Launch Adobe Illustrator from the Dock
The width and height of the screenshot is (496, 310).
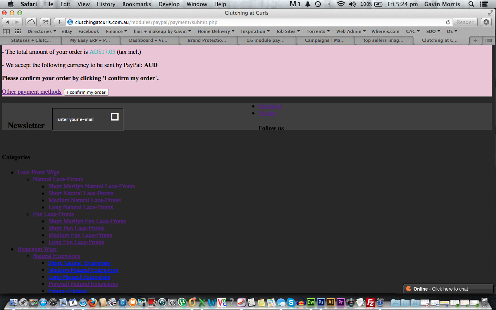331,302
